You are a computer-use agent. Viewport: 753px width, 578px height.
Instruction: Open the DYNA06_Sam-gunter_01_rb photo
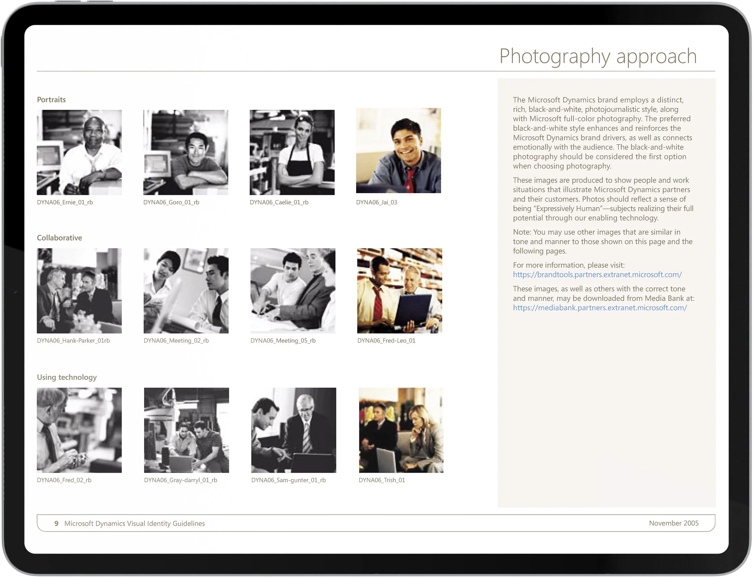coord(293,430)
